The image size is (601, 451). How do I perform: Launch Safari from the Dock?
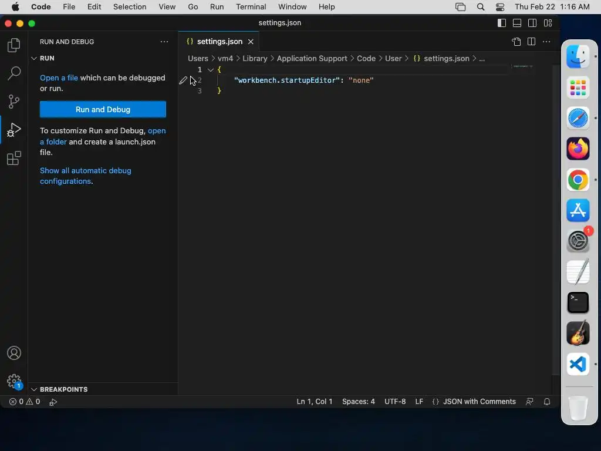coord(578,117)
